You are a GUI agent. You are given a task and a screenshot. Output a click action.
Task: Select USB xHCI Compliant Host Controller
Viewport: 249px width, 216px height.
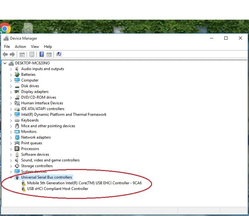point(58,189)
